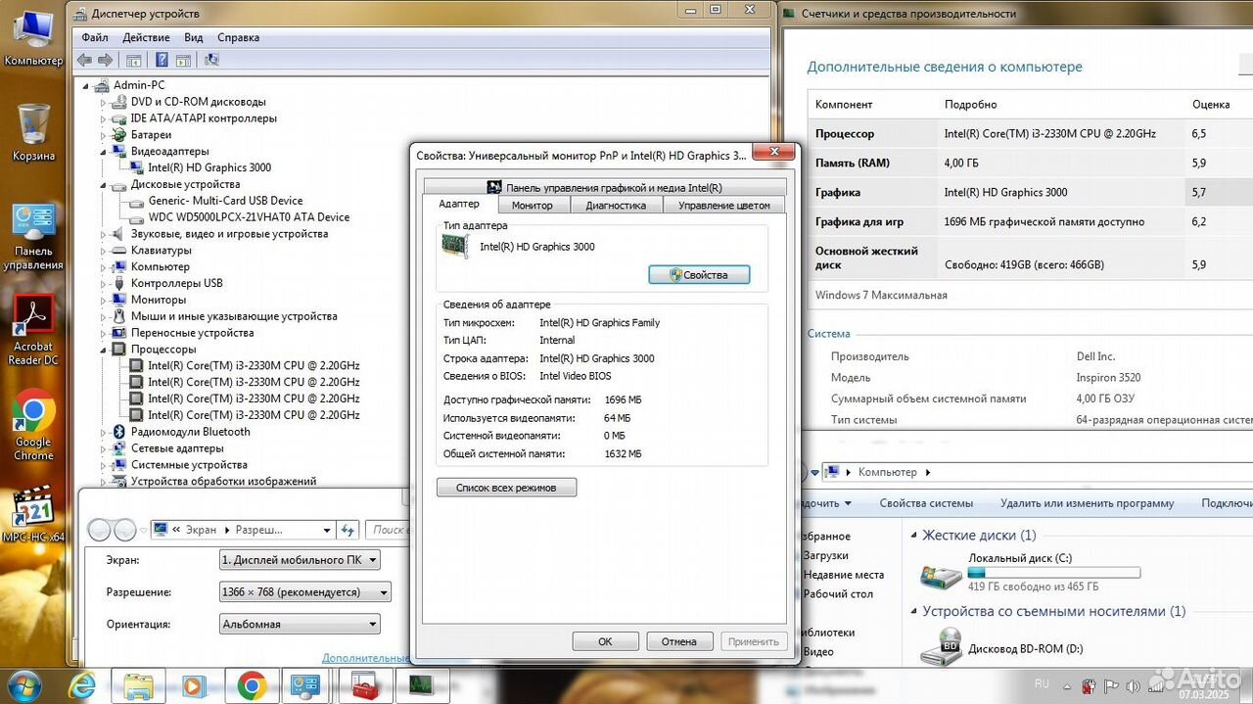
Task: Click the red toolbox icon on the taskbar
Action: click(x=364, y=685)
